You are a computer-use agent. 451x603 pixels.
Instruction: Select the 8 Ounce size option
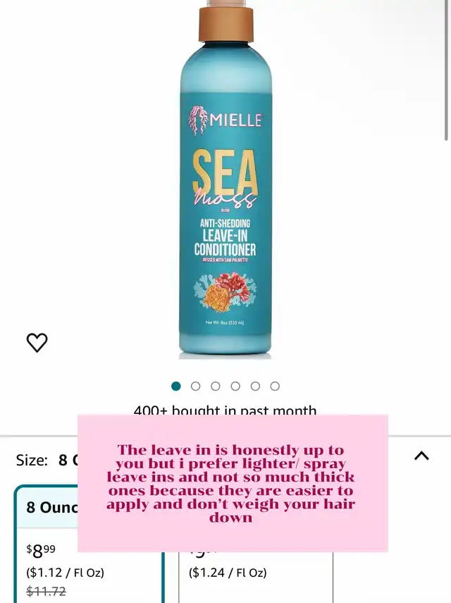tap(89, 544)
